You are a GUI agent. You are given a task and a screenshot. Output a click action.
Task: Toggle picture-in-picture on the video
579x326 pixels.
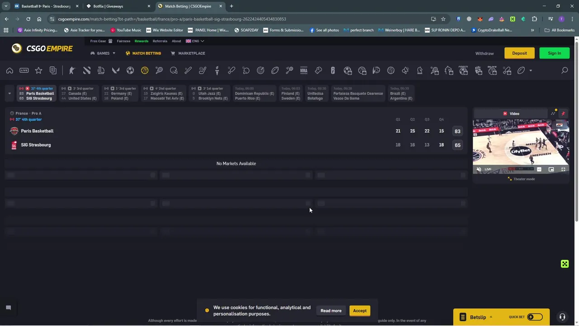pyautogui.click(x=551, y=169)
